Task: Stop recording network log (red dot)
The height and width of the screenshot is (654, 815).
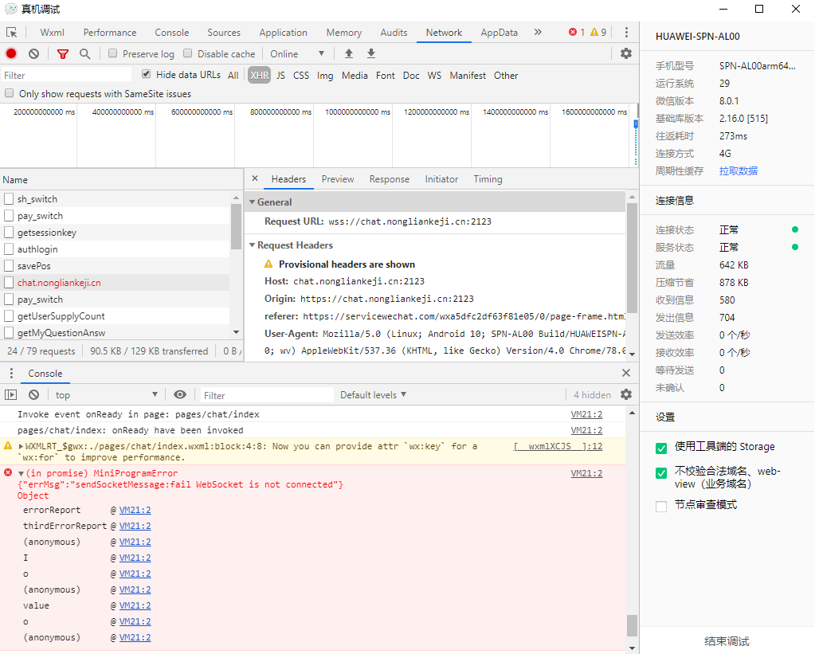Action: 11,53
